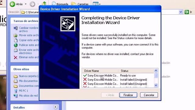Viewport: 195px width, 110px height.
Task: Click the Tareas de archivo panel header
Action: click(25, 21)
